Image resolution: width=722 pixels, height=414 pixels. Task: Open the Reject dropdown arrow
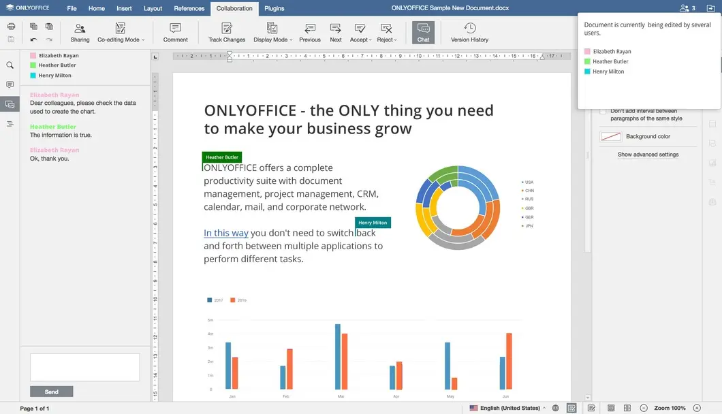click(395, 40)
